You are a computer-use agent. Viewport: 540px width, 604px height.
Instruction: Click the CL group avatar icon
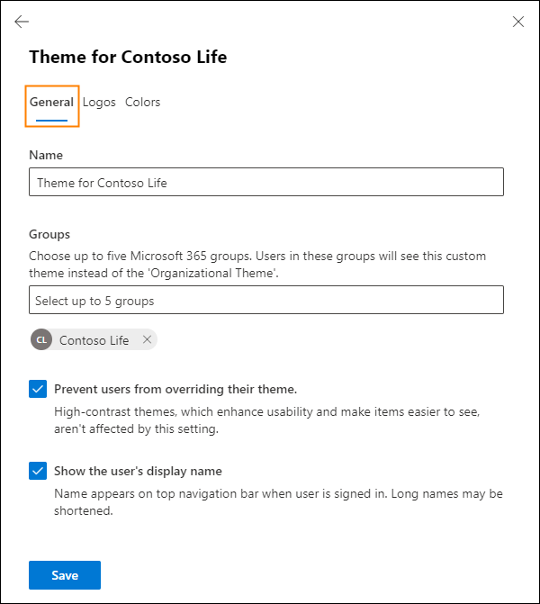[x=40, y=339]
